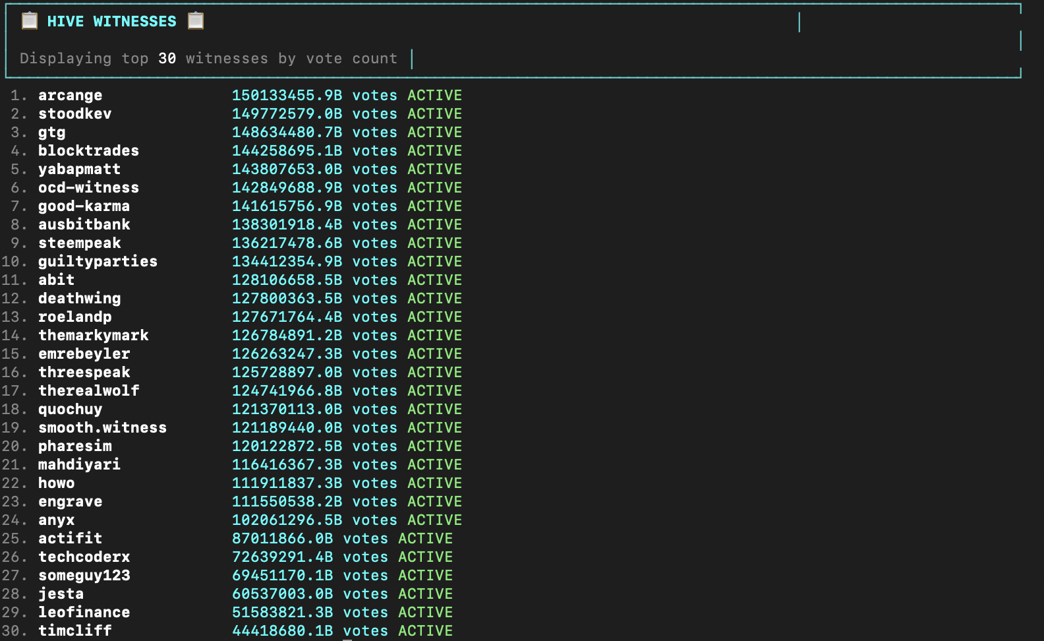Screen dimensions: 1044x641
Task: Click vote count 150133455.9B
Action: 287,96
